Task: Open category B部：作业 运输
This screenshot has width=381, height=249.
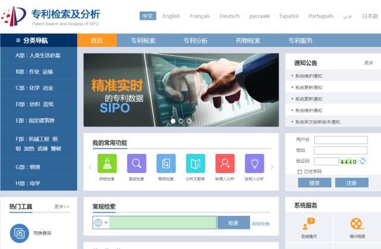Action: (39, 71)
